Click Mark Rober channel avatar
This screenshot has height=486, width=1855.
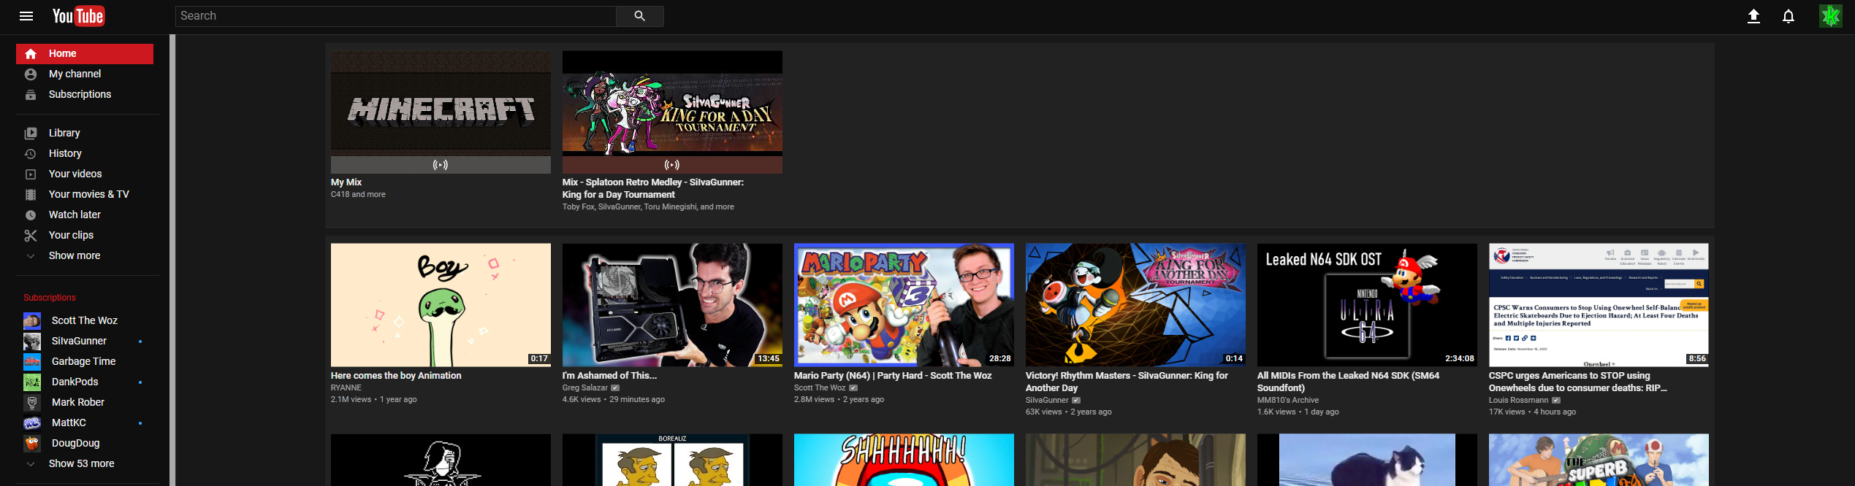(32, 402)
